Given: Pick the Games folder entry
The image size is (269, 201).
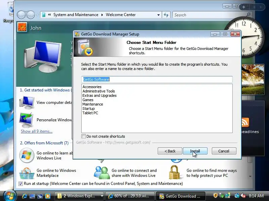Looking at the screenshot, I should click(88, 100).
